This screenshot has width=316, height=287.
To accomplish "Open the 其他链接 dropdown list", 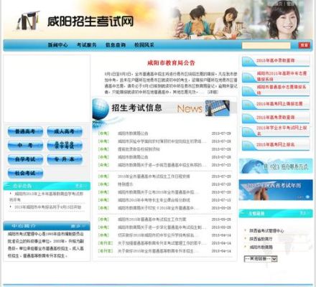I will click(x=261, y=259).
